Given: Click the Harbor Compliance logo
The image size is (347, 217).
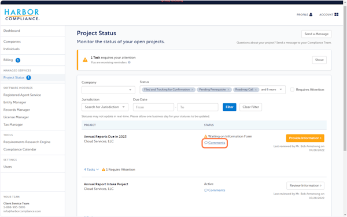Looking at the screenshot, I should (22, 15).
